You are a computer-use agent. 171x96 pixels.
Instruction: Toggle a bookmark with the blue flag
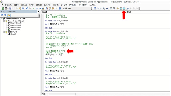[x=128, y=8]
